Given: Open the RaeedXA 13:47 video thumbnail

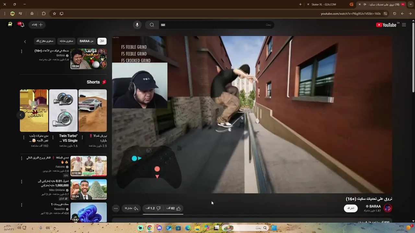Looking at the screenshot, I should [89, 212].
